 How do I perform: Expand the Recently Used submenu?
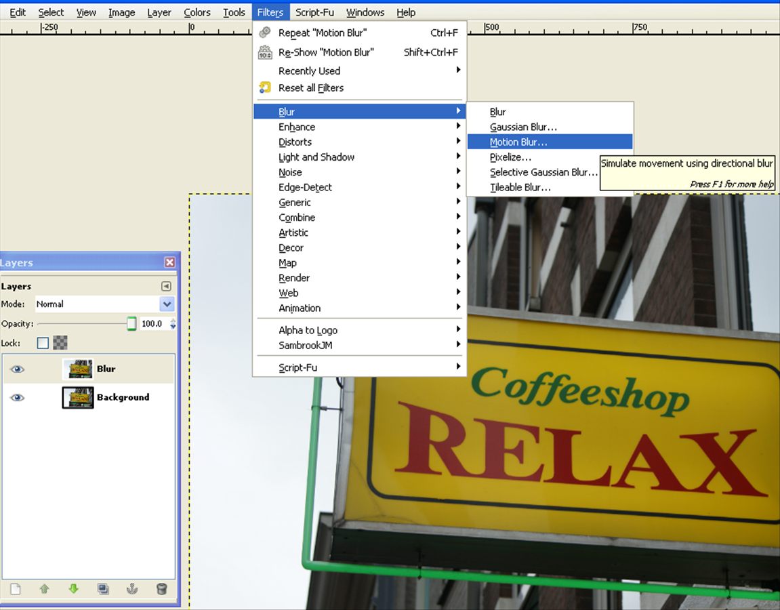tap(359, 70)
